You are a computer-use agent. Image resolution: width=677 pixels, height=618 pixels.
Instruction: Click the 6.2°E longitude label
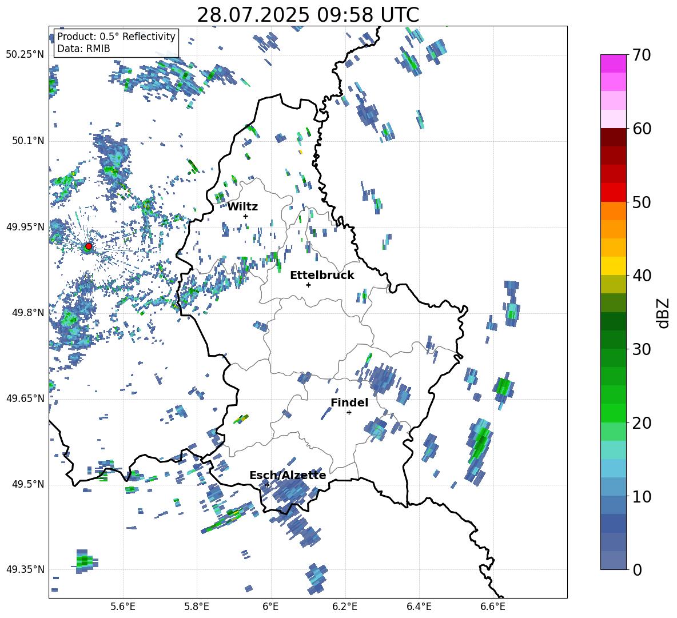(345, 607)
